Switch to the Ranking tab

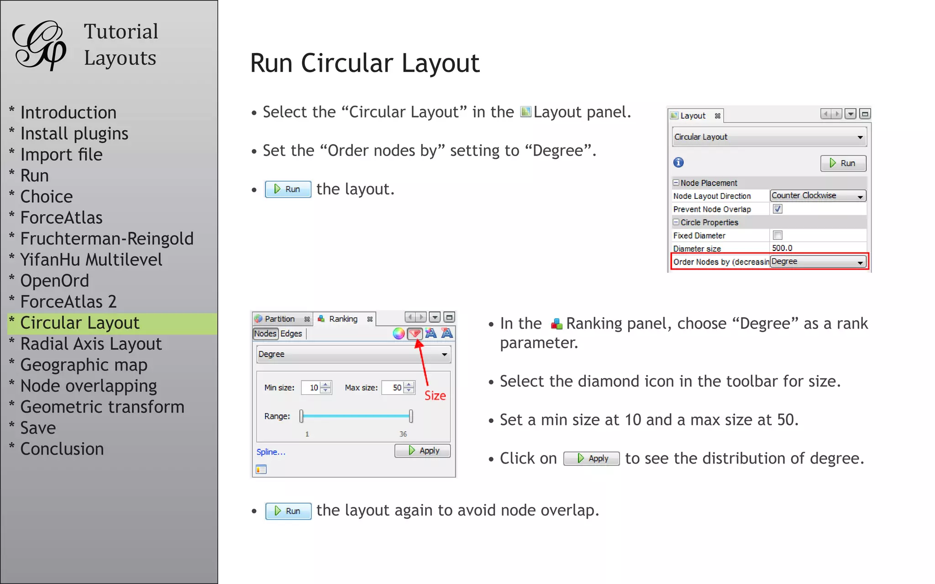pyautogui.click(x=343, y=319)
